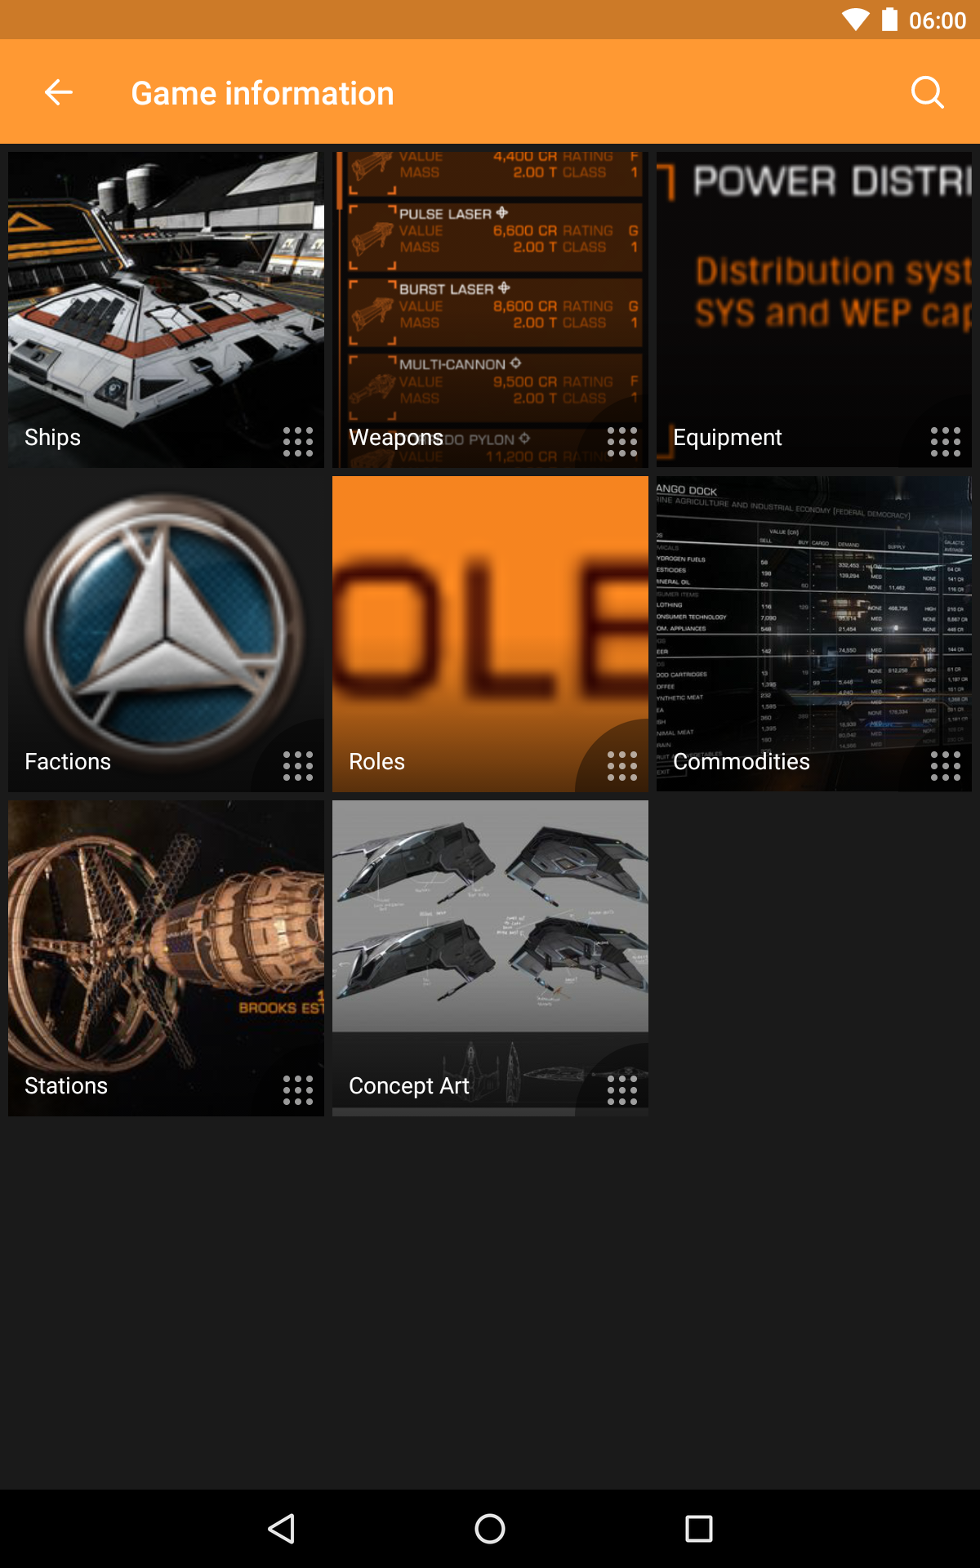Open grid dots menu on Roles tile
Viewport: 980px width, 1568px height.
coord(622,766)
